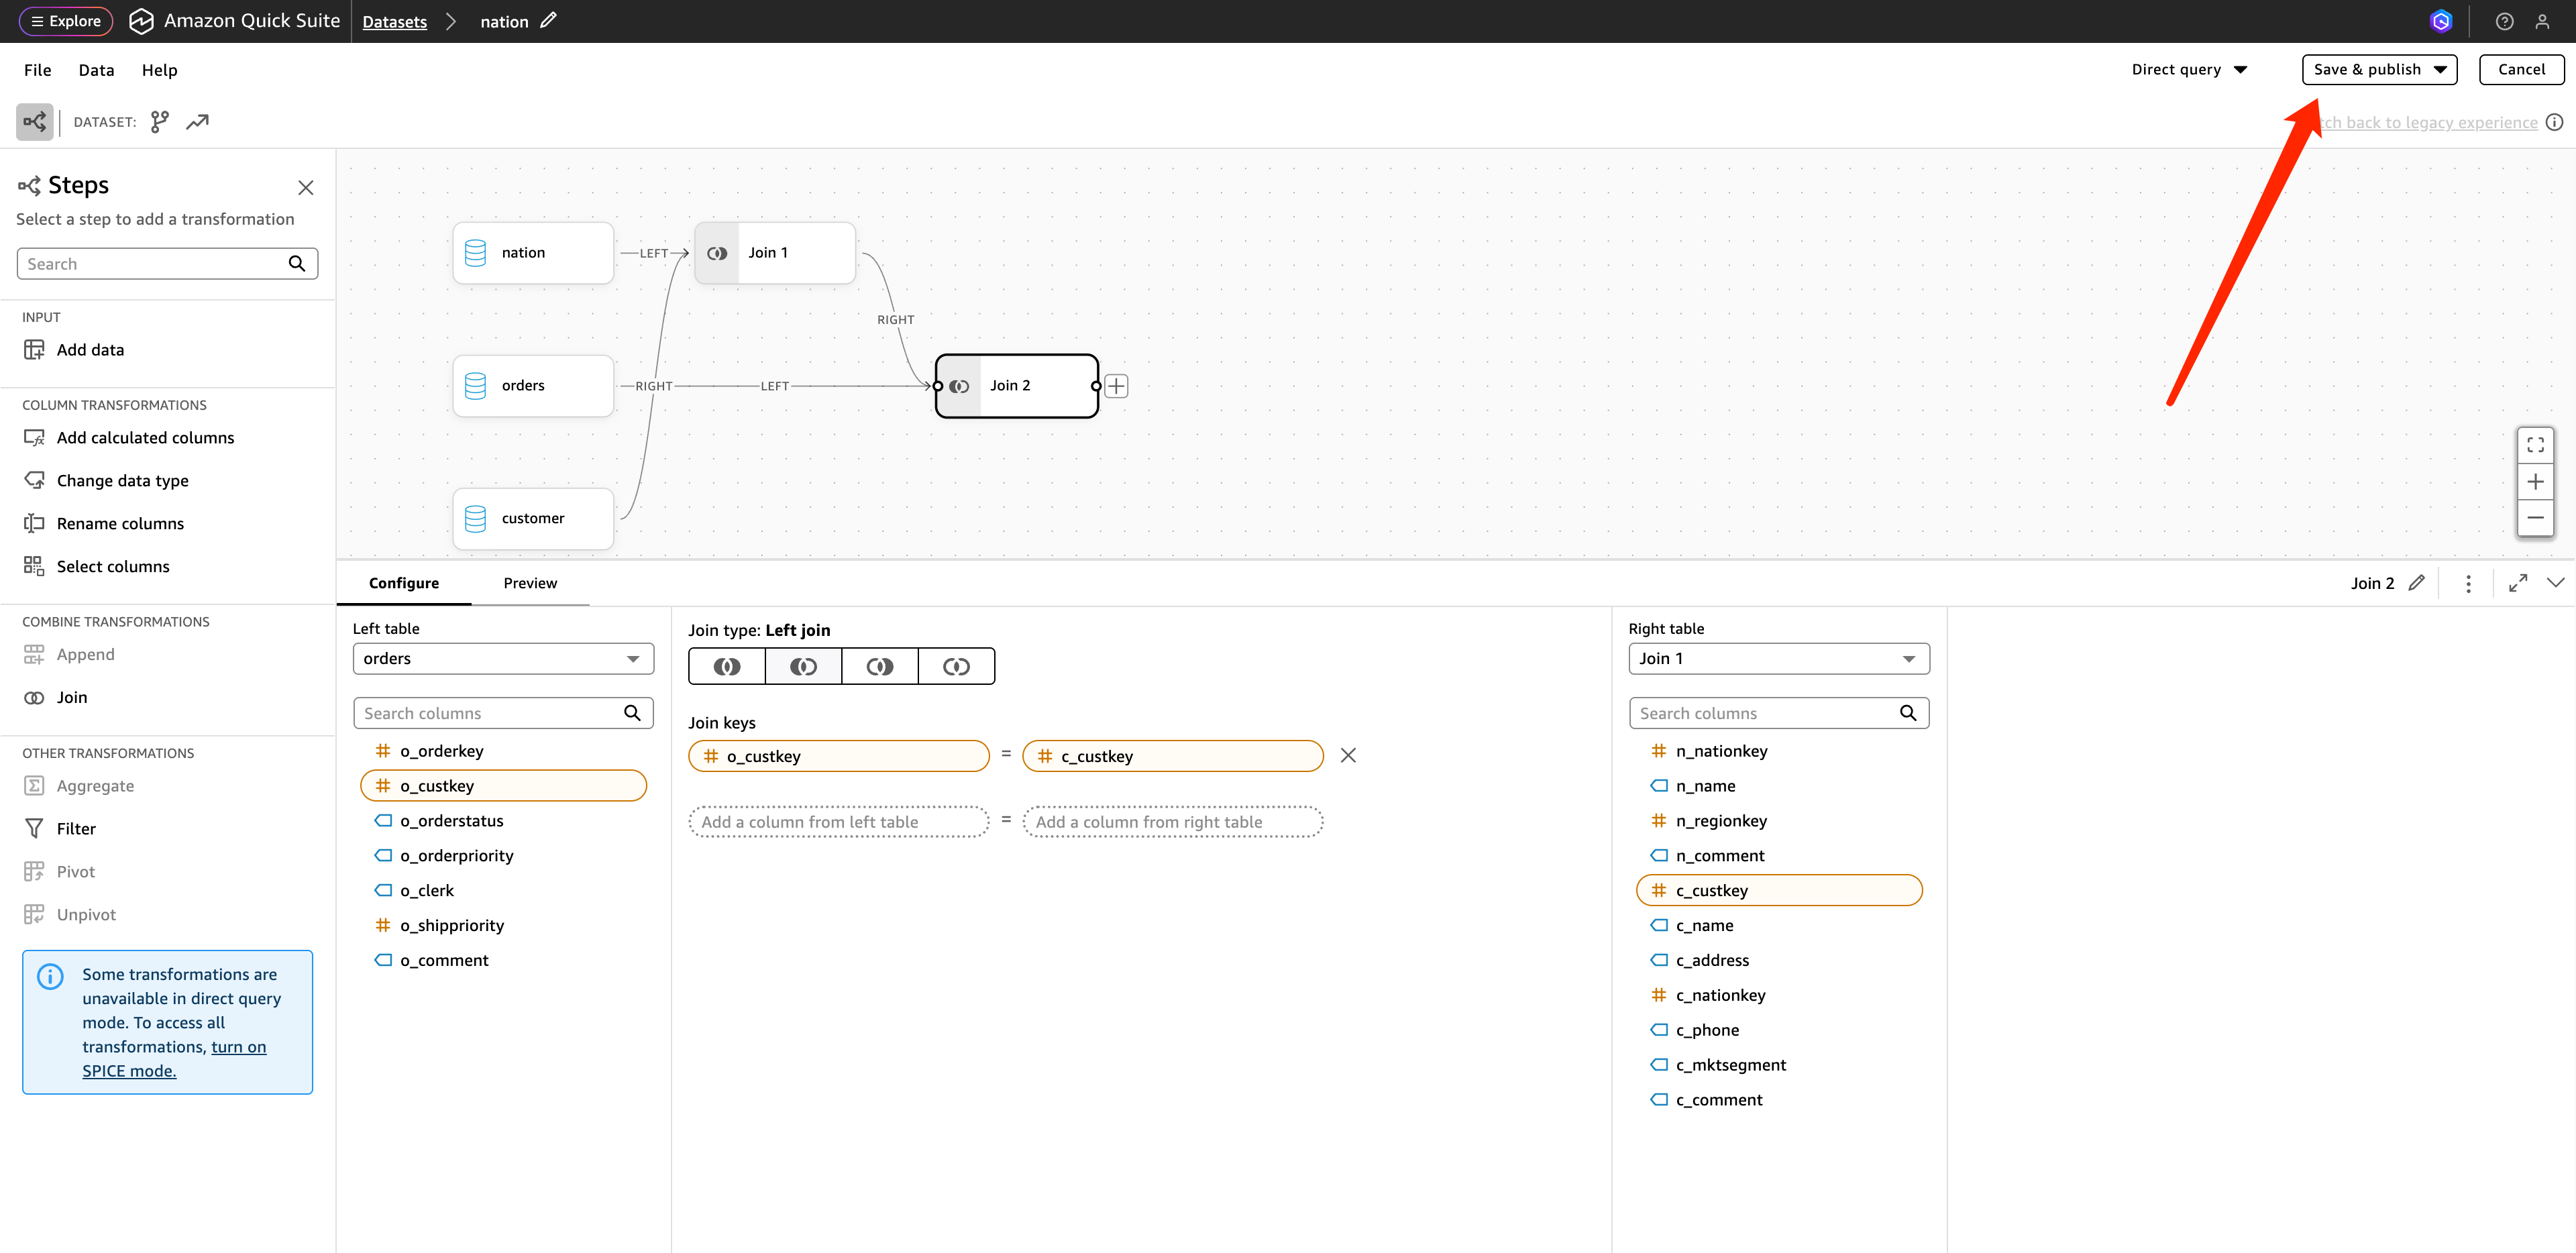Image resolution: width=2576 pixels, height=1253 pixels.
Task: Remove the o_custkey join key pair
Action: pyautogui.click(x=1348, y=755)
